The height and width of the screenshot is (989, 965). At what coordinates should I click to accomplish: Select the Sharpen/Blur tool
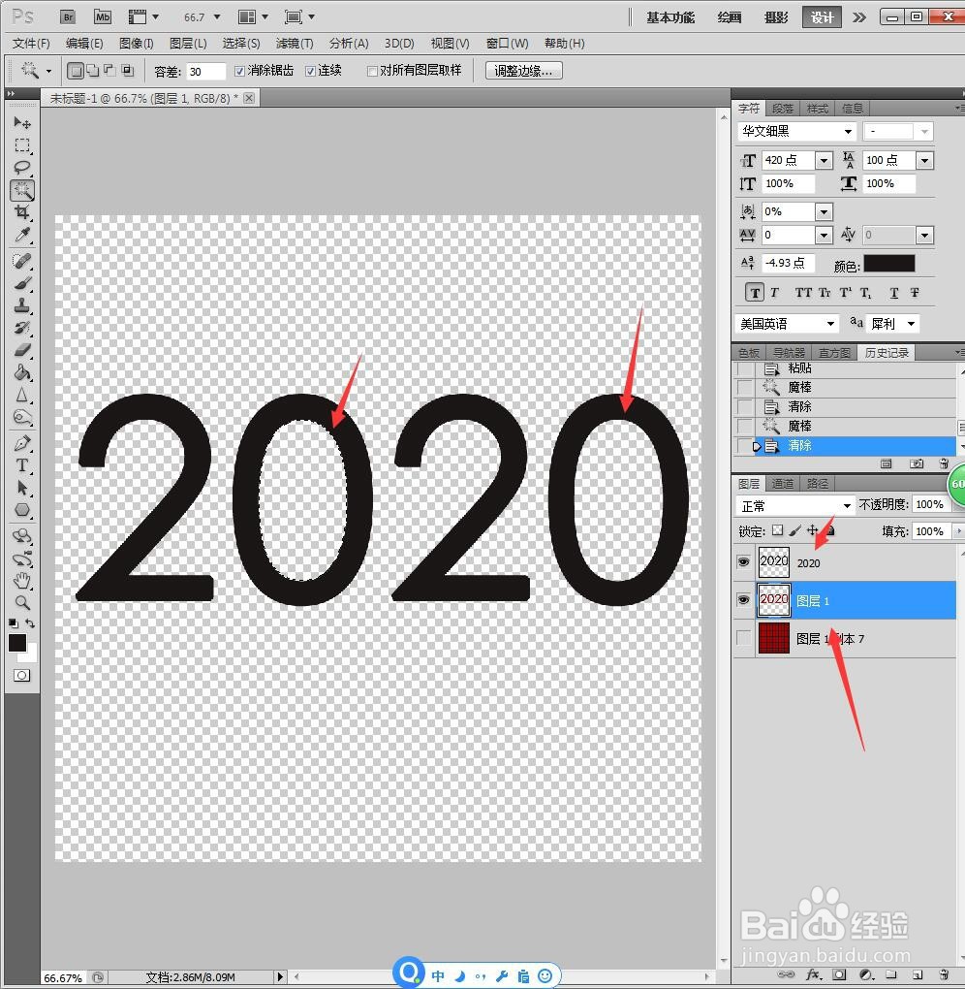22,395
